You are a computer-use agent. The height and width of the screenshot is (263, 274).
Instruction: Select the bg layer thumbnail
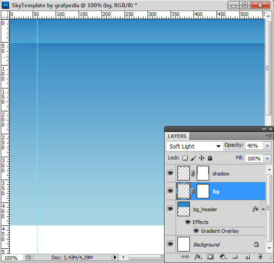pos(183,191)
